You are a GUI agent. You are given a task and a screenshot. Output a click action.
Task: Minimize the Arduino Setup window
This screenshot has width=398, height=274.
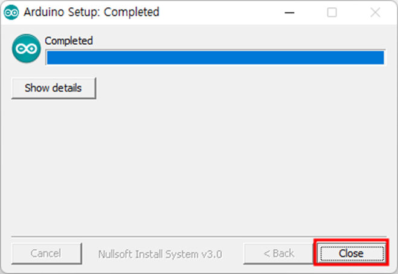(289, 12)
